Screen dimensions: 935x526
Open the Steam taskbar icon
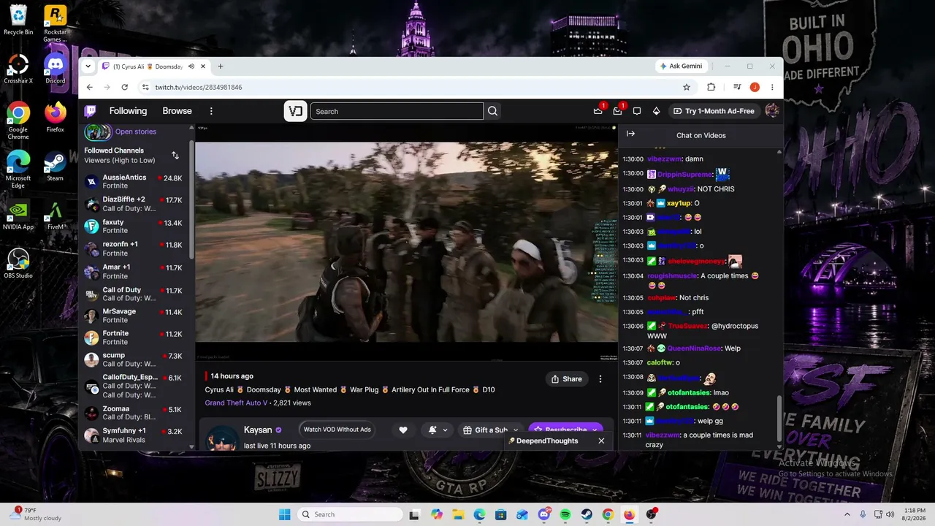coord(587,514)
